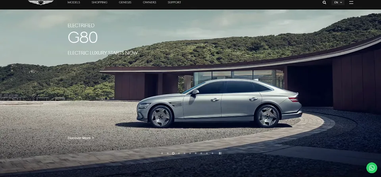Screen dimensions: 381x177
Task: Go to eighth carousel slide dot
Action: pos(201,153)
